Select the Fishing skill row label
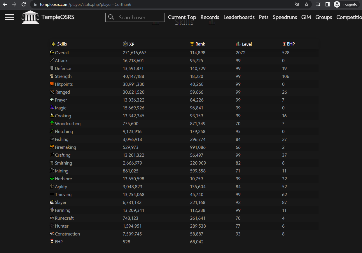The image size is (362, 253). pyautogui.click(x=62, y=139)
